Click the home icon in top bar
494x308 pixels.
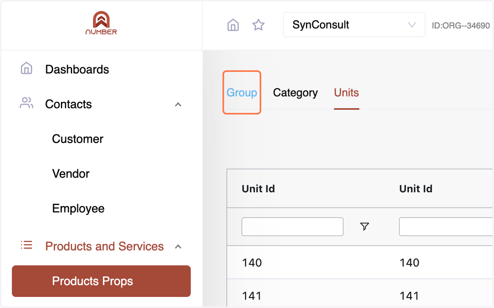(x=233, y=25)
